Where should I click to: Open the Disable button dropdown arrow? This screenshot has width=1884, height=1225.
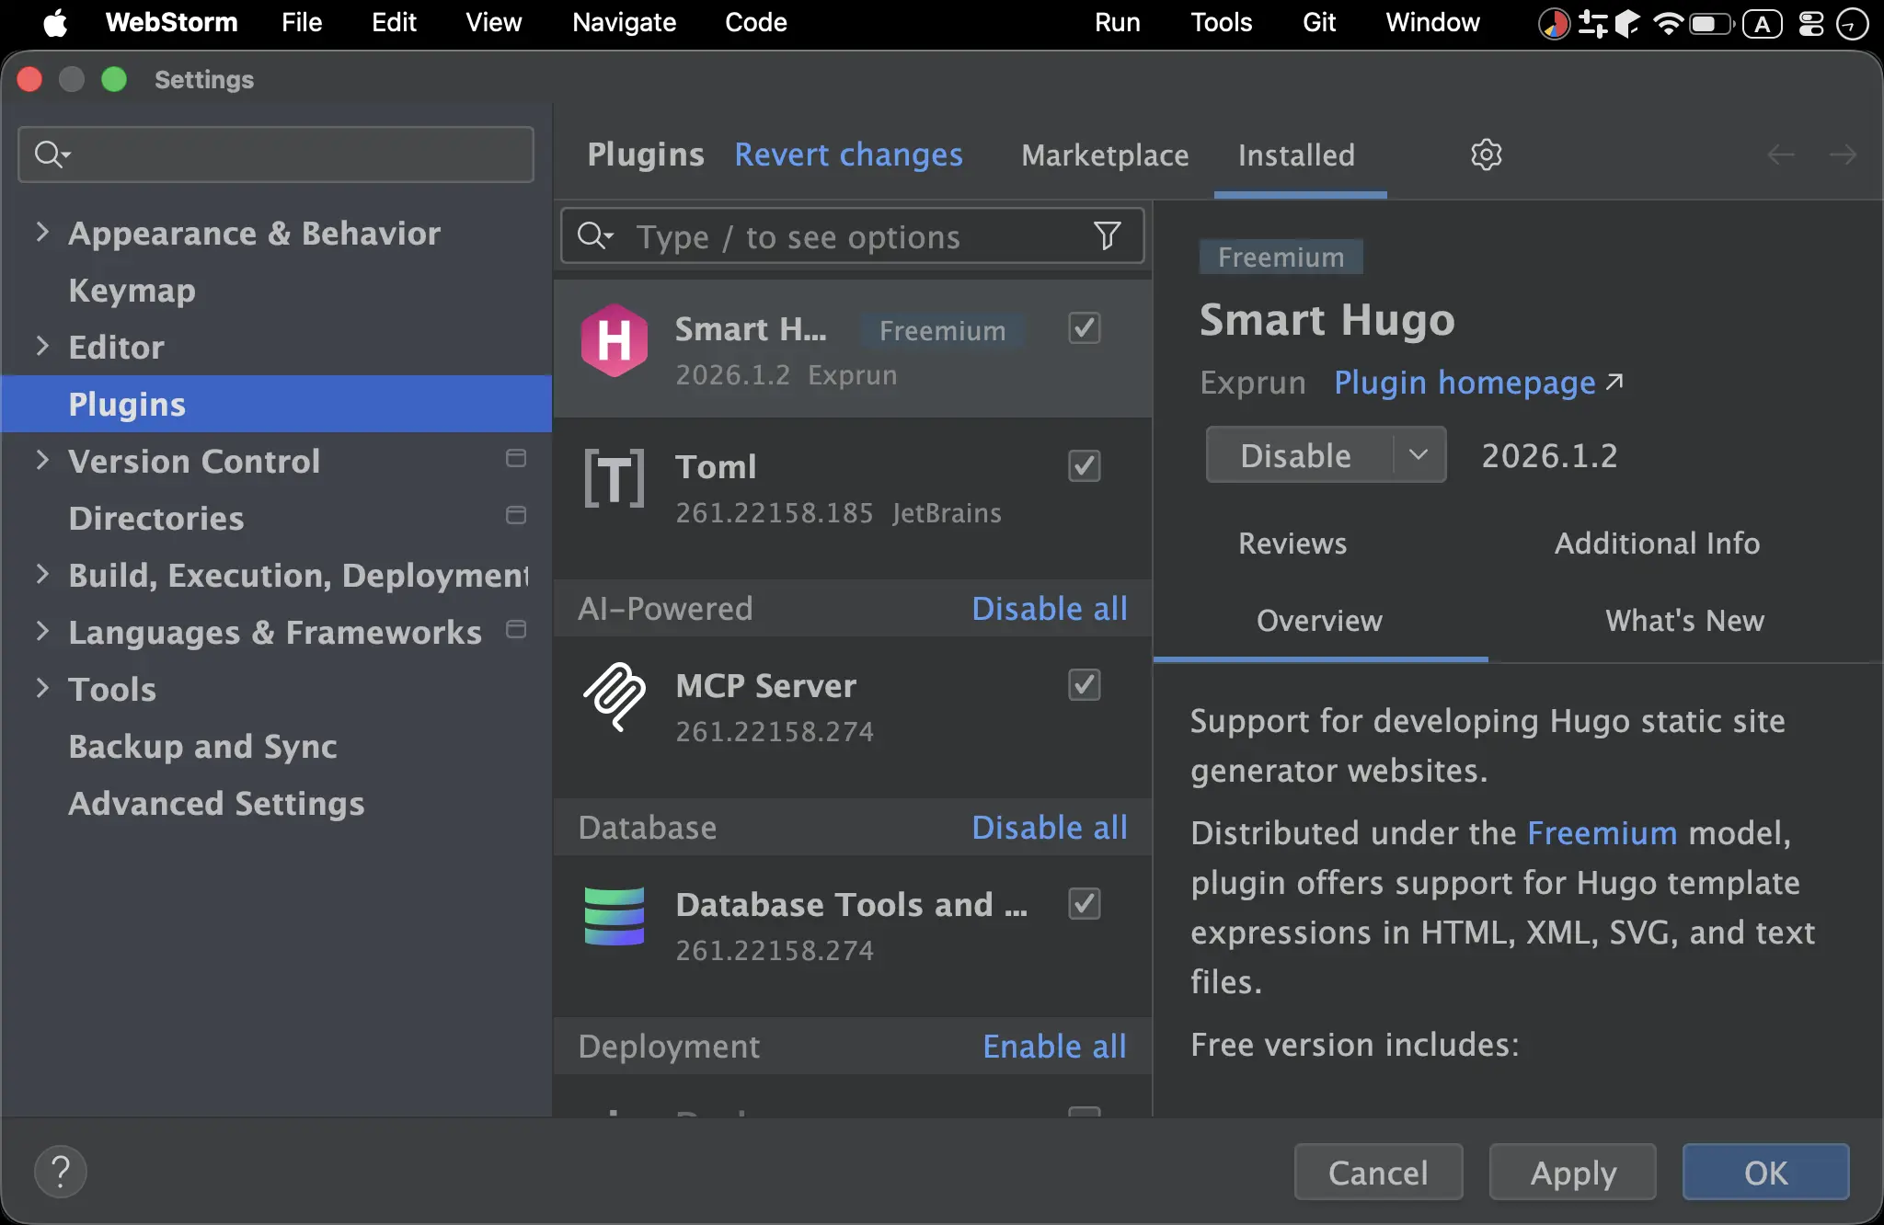[x=1419, y=454]
